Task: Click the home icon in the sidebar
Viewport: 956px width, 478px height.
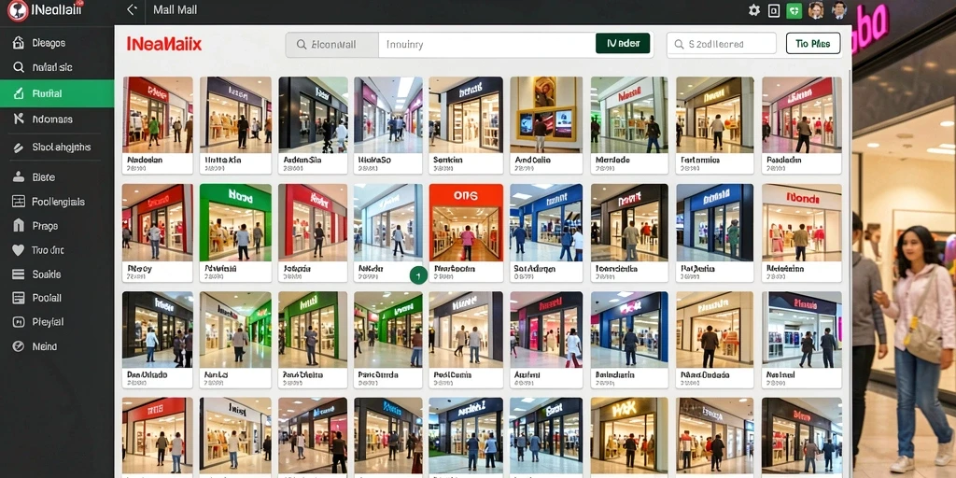Action: [19, 43]
